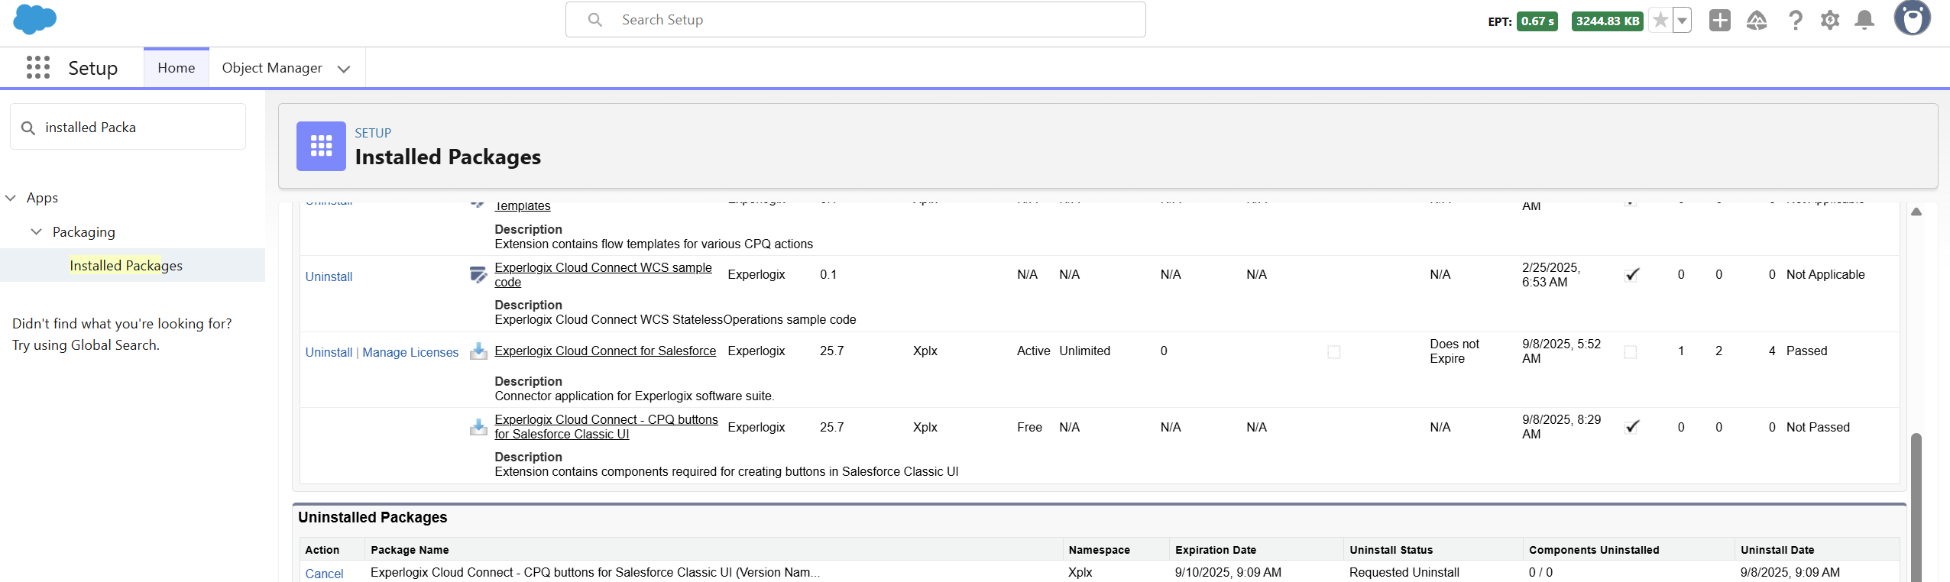This screenshot has height=582, width=1950.
Task: Open the favorites list dropdown arrow
Action: pos(1682,21)
